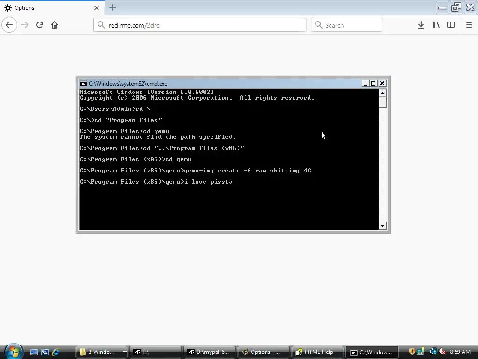This screenshot has height=359, width=478.
Task: Click cmd scrollbar up arrow
Action: tap(382, 93)
